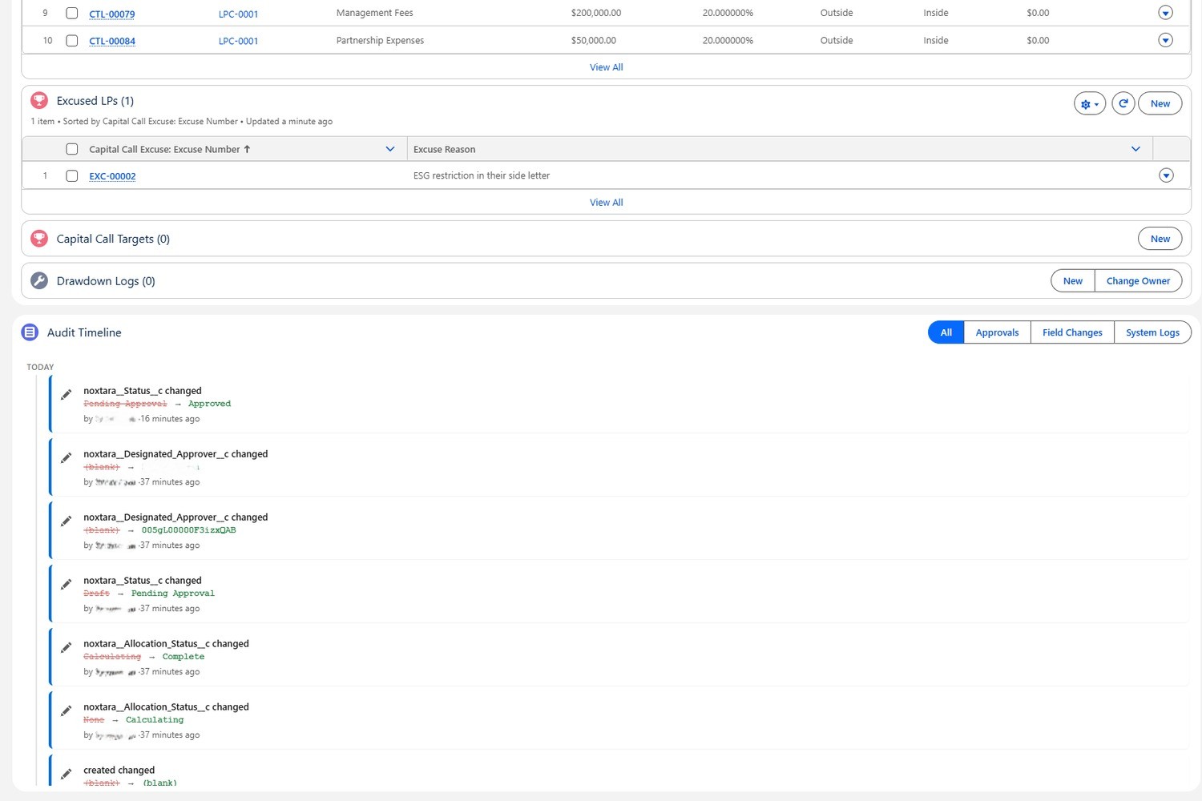Click View All under Excused LPs
Screen dimensions: 1202x801
point(607,203)
